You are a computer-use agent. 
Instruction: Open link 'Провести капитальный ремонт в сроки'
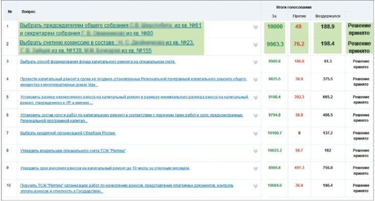click(x=133, y=82)
